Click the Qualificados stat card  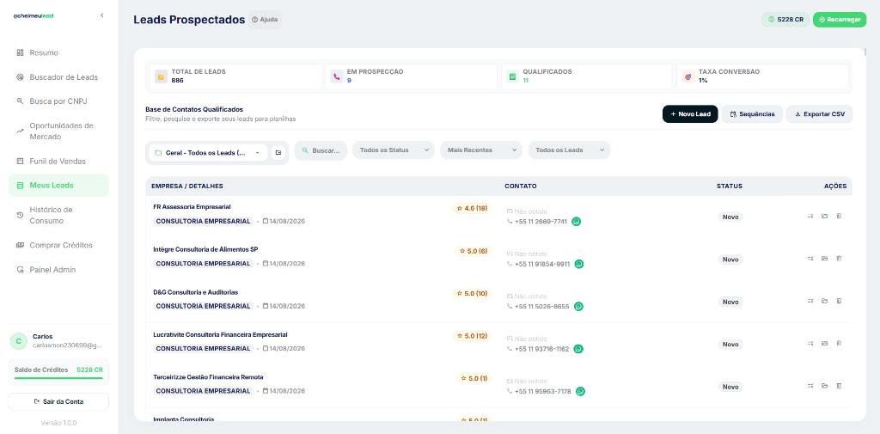(587, 76)
